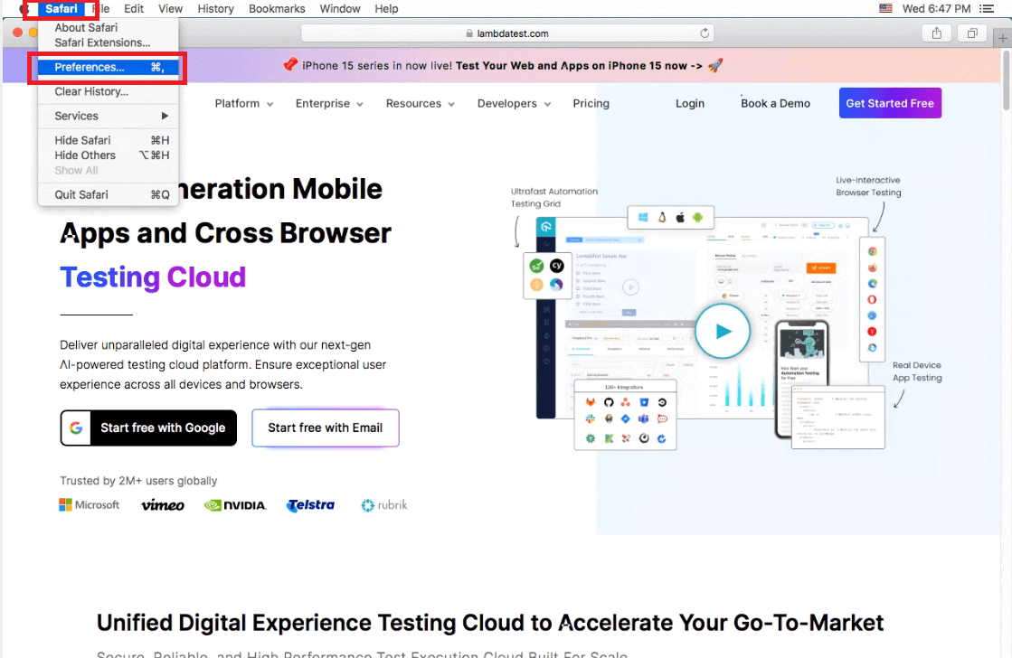Click Start free with Google button
This screenshot has width=1012, height=658.
(x=148, y=428)
